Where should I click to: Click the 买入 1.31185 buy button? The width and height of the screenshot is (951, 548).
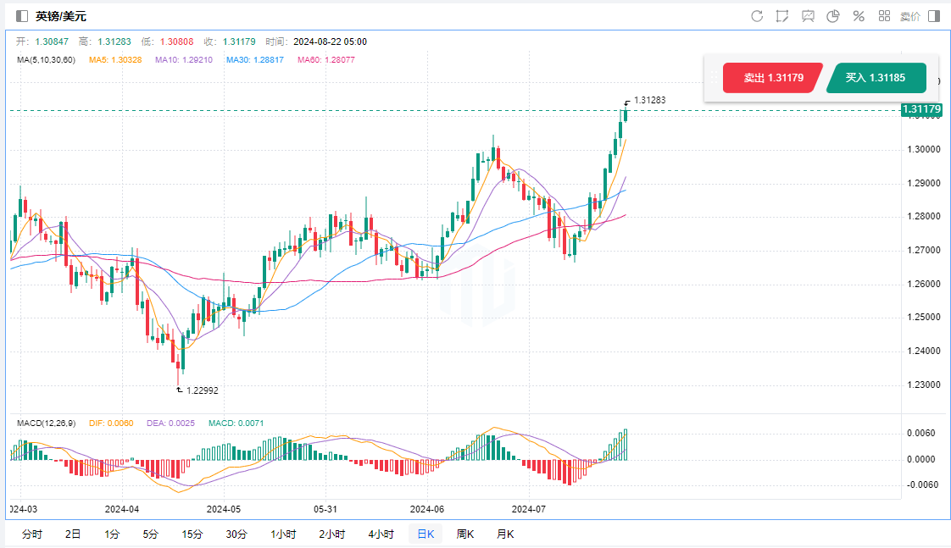tap(876, 78)
